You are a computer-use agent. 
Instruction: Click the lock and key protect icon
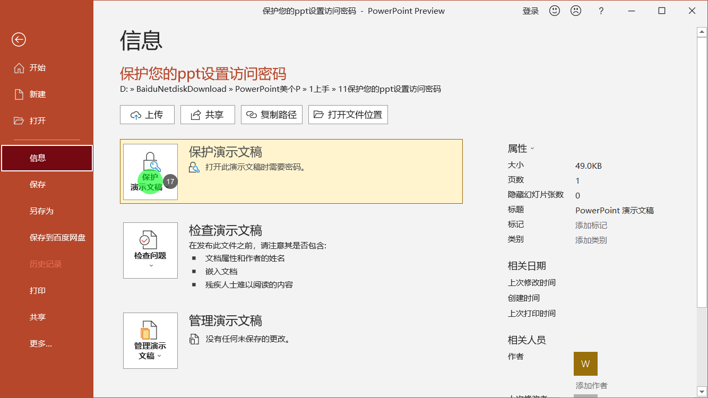click(151, 161)
